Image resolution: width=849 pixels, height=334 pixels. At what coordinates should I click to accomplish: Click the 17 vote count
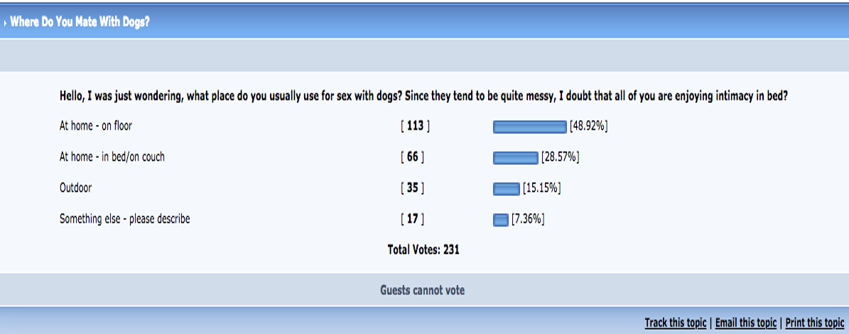point(412,220)
